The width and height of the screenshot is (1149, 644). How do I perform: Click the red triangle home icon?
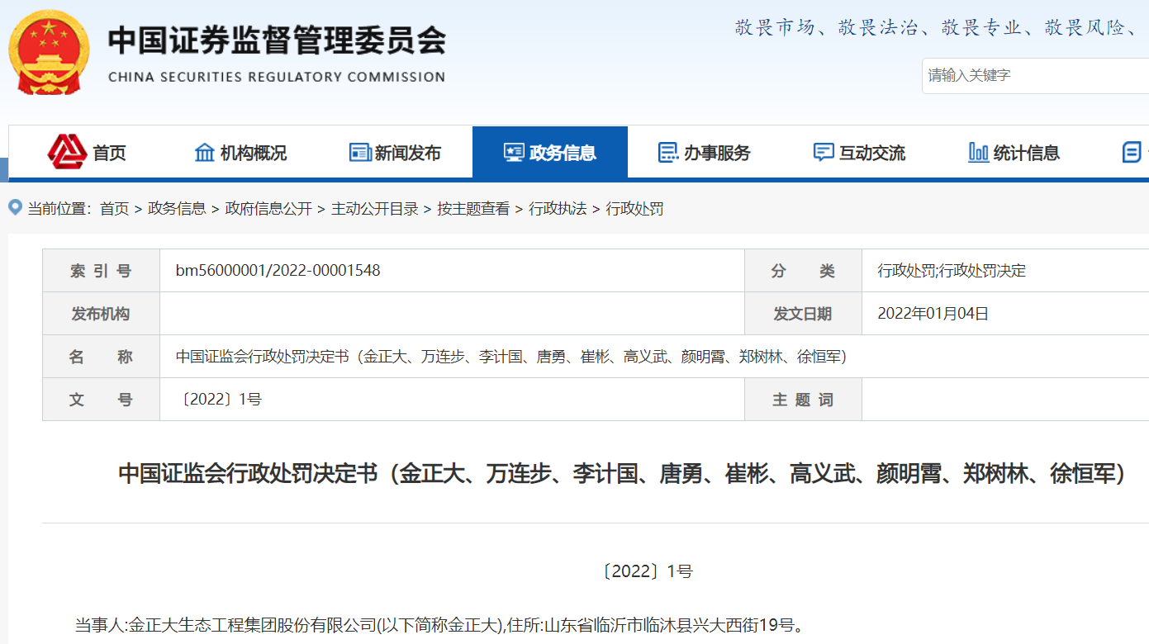click(67, 151)
